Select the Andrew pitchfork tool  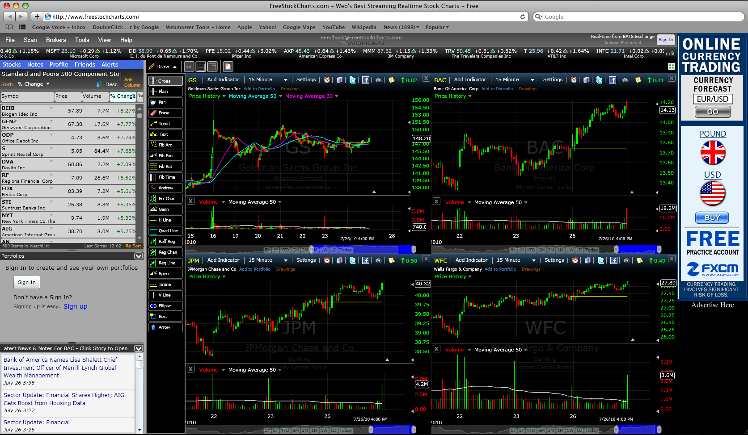pos(165,188)
